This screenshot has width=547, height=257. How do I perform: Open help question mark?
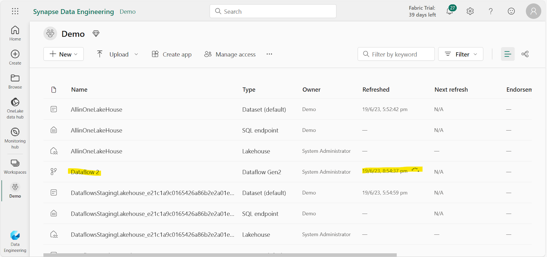[x=491, y=11]
